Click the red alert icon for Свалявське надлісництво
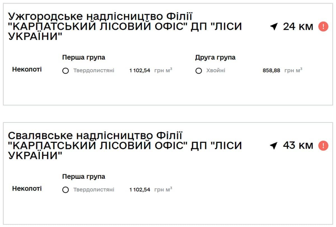 coord(323,145)
